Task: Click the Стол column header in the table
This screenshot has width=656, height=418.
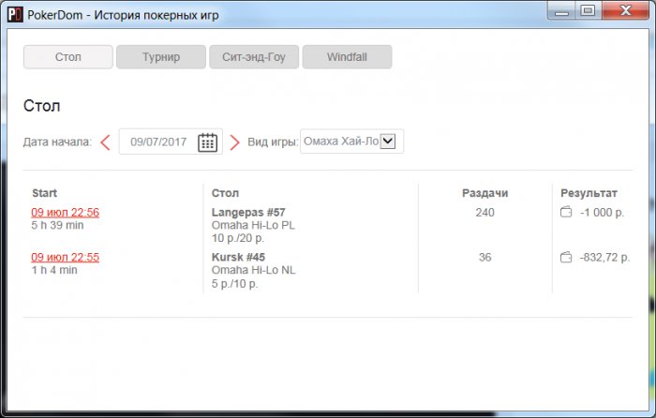Action: pos(225,193)
